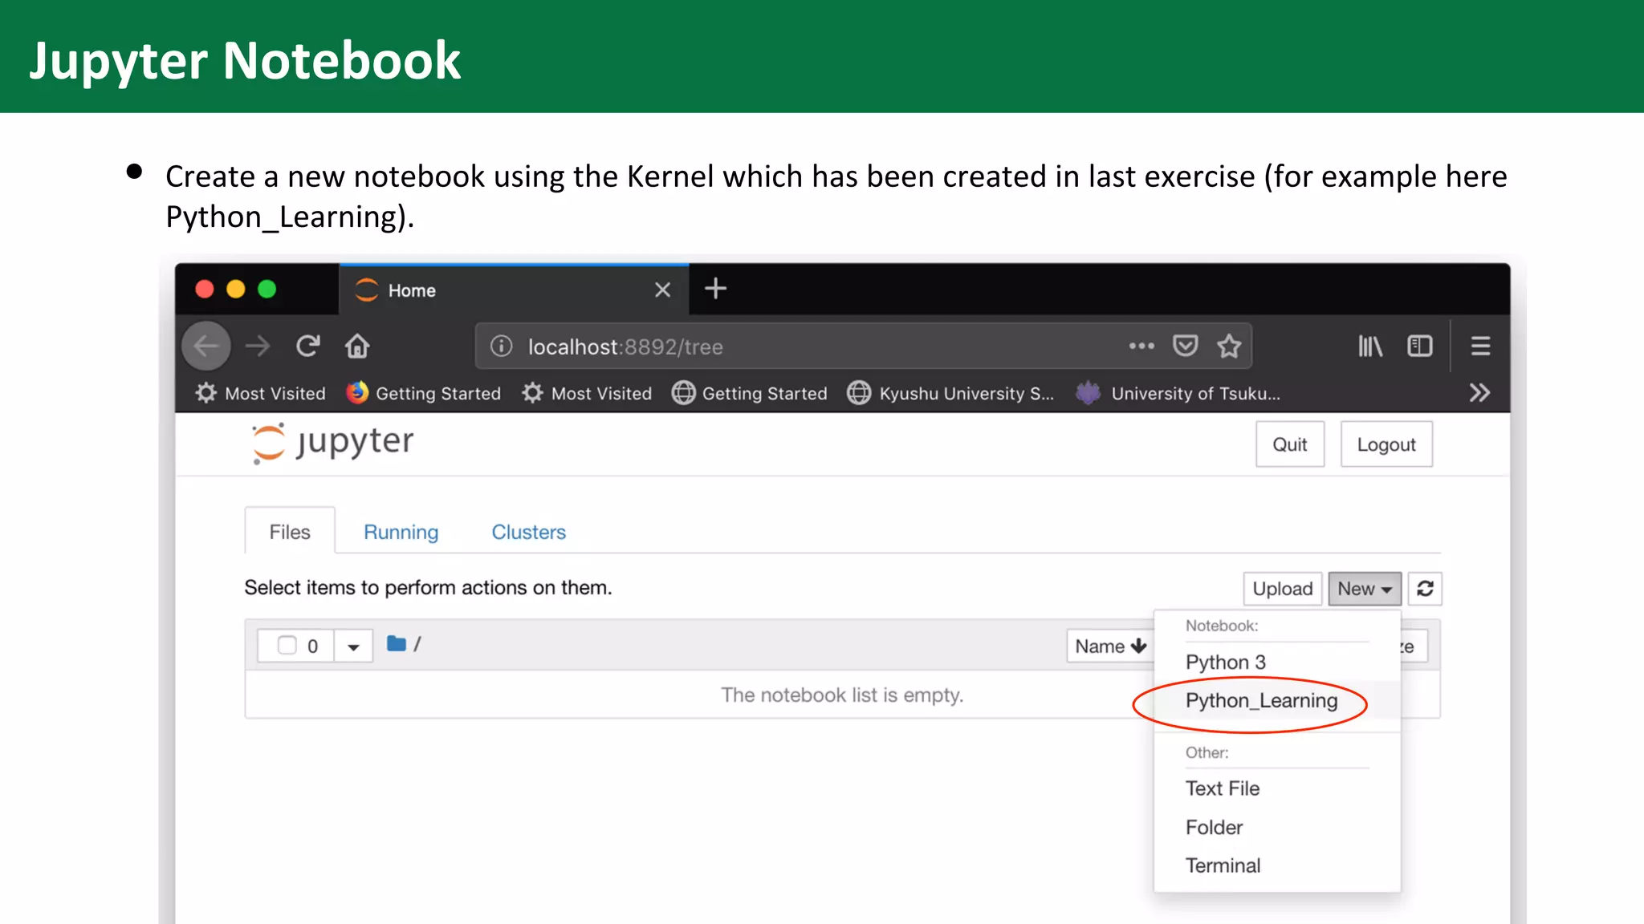Viewport: 1644px width, 924px height.
Task: Open the New dropdown button
Action: pyautogui.click(x=1365, y=589)
